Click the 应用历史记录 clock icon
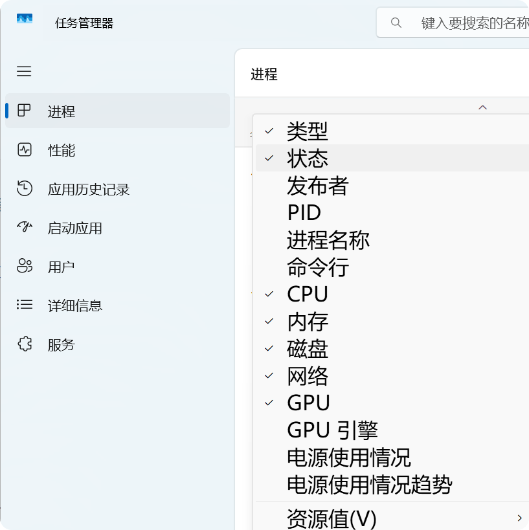The image size is (529, 530). pyautogui.click(x=25, y=188)
